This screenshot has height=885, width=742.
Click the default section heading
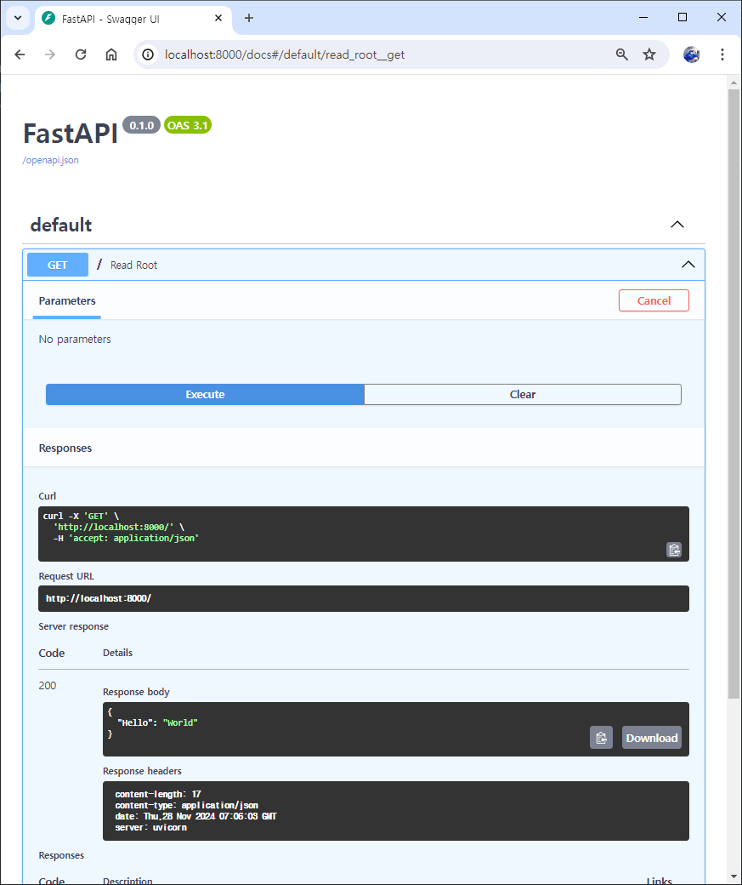pos(61,225)
